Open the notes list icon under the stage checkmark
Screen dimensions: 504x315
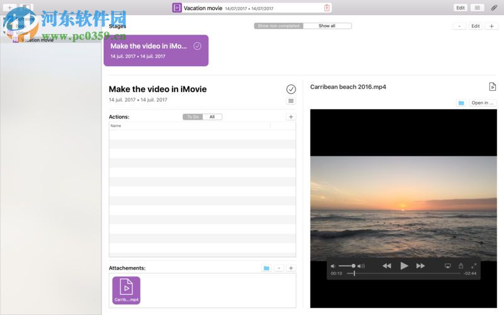[x=291, y=101]
